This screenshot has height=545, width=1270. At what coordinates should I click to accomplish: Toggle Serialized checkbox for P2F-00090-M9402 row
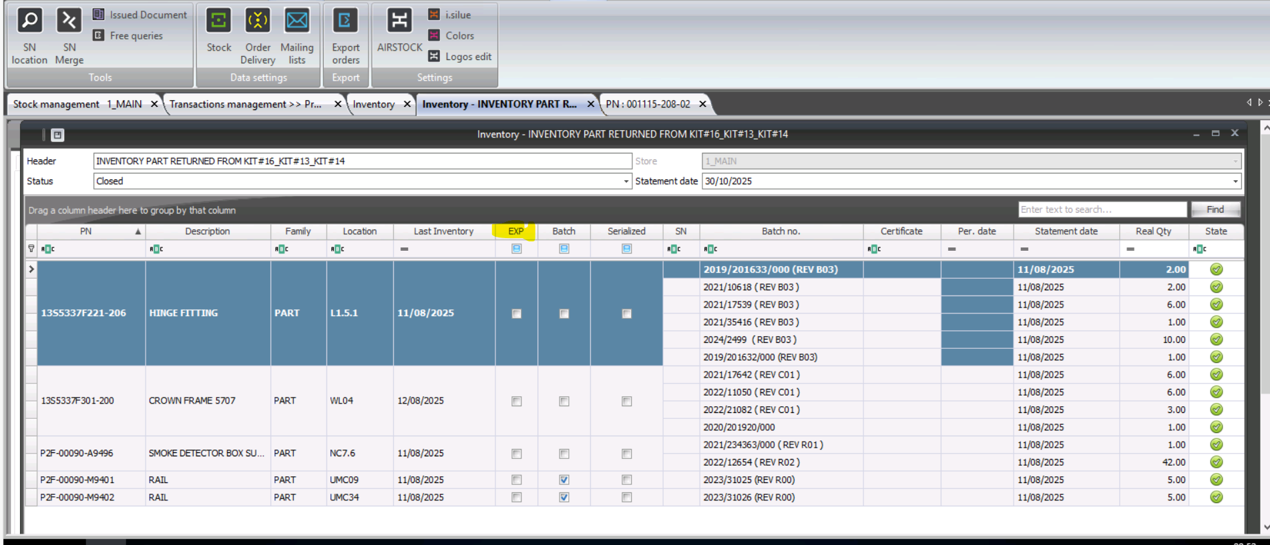[626, 497]
